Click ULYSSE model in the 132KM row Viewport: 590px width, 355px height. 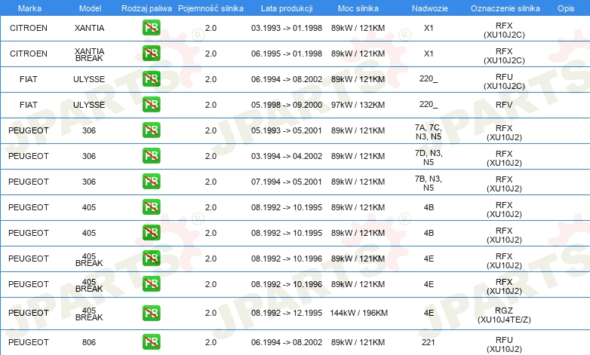click(x=89, y=105)
